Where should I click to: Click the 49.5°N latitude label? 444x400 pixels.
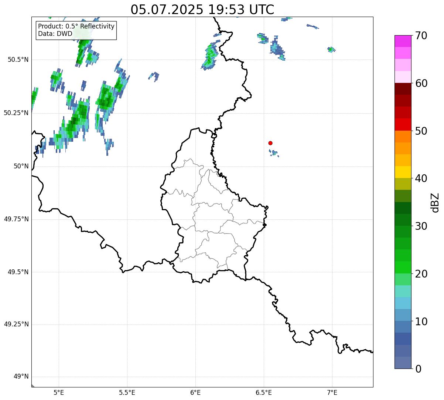(x=18, y=272)
